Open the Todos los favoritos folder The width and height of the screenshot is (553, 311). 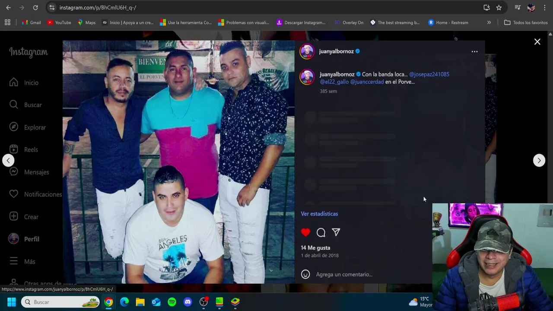(x=526, y=22)
